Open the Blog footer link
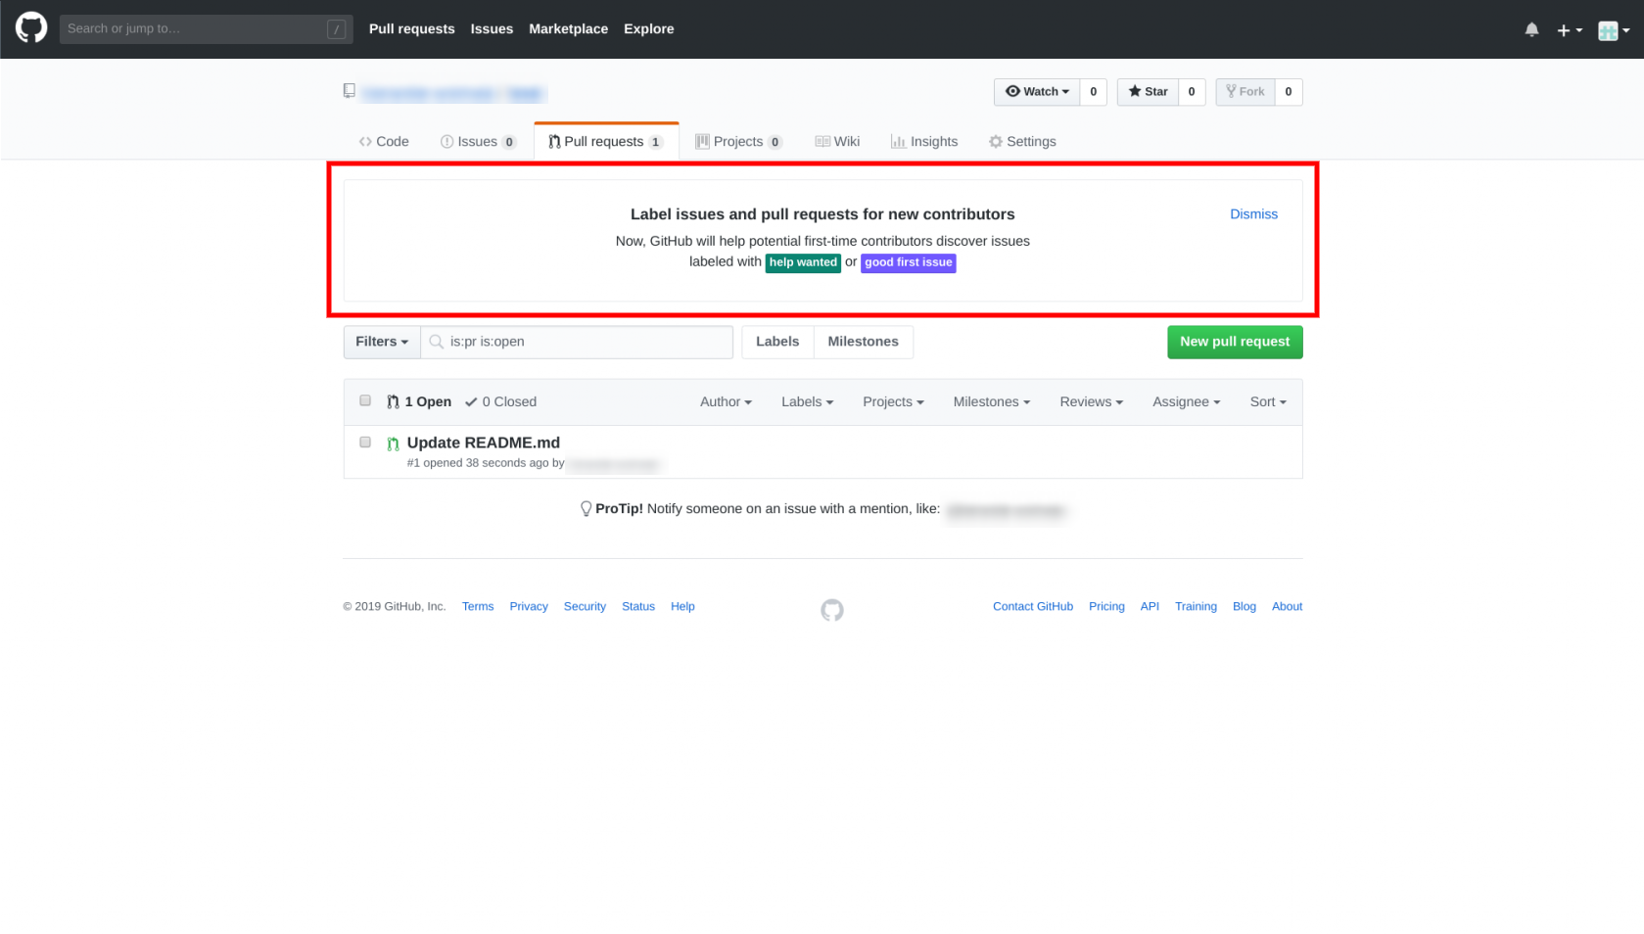Screen dimensions: 1644x934 [x=1244, y=607]
